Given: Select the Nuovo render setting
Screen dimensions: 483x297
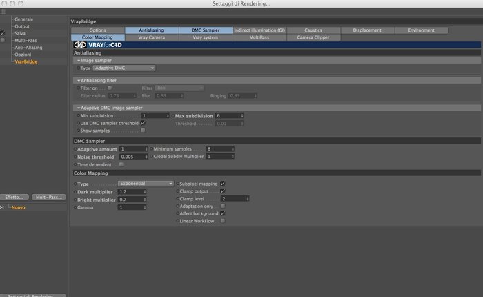Looking at the screenshot, I should (19, 207).
